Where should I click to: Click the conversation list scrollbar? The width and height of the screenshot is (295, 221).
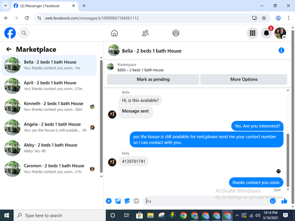pyautogui.click(x=101, y=116)
